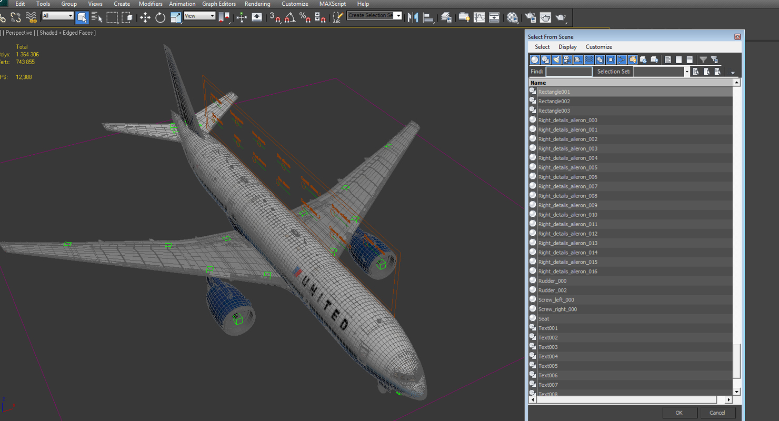Screen dimensions: 779x421
Task: Toggle Display Bone Objects filter
Action: (622, 59)
